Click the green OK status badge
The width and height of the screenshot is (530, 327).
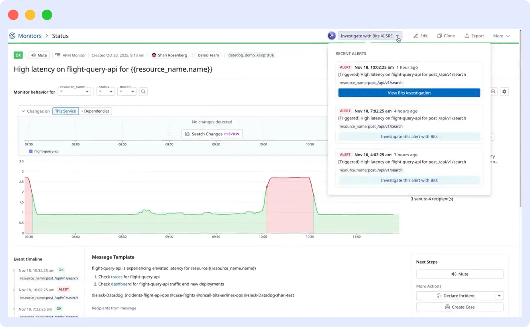[x=18, y=55]
